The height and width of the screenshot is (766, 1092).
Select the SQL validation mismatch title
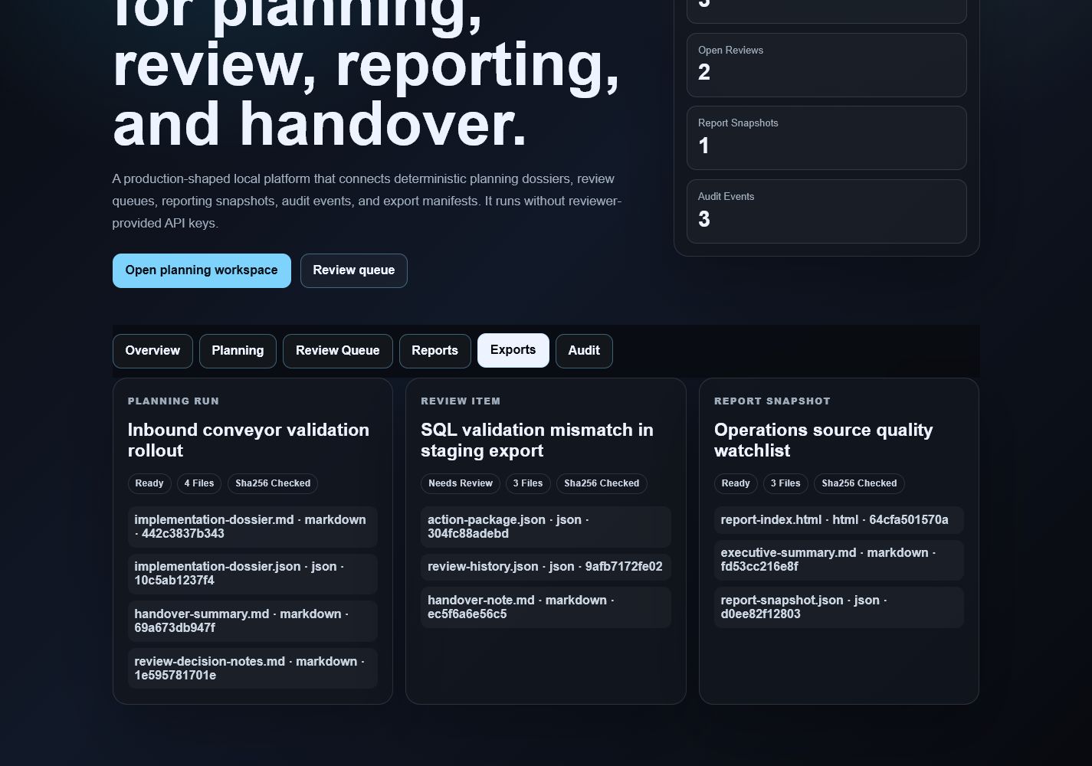pos(537,440)
